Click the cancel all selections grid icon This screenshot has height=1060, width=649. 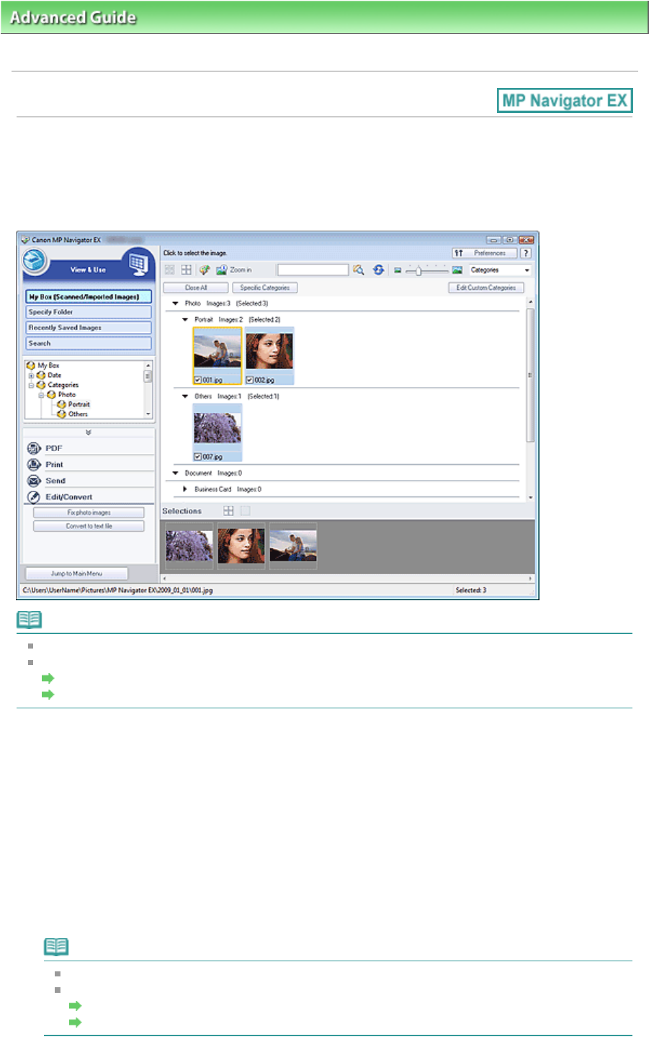click(186, 270)
